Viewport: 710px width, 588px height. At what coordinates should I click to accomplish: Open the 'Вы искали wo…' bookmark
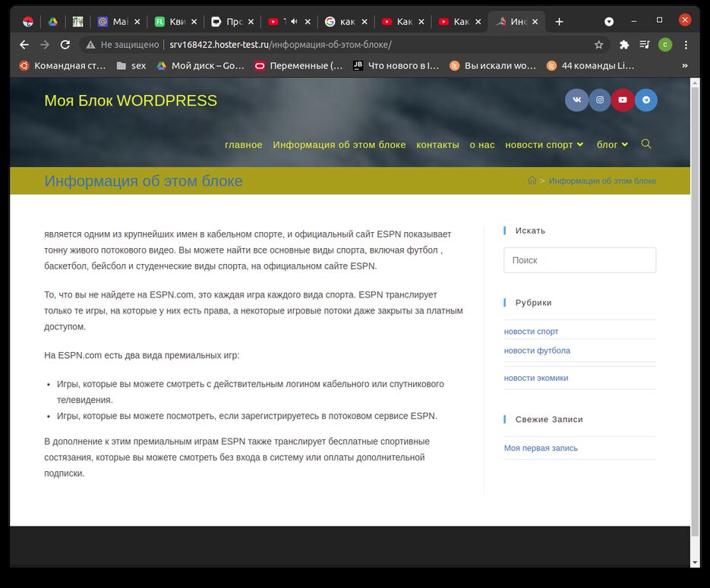tap(493, 65)
